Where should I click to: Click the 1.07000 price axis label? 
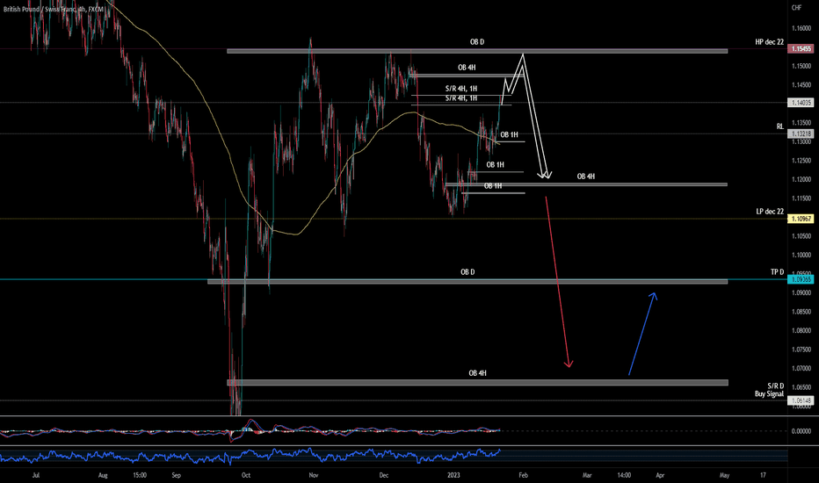tap(801, 368)
